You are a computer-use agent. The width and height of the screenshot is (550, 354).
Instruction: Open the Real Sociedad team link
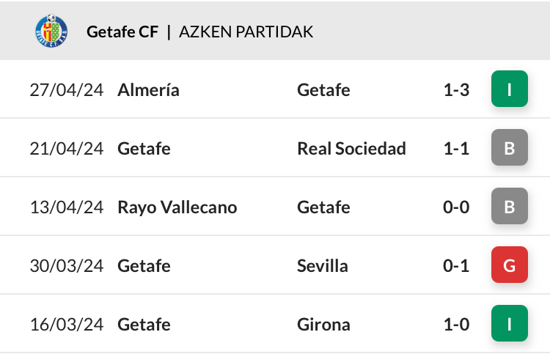click(351, 148)
